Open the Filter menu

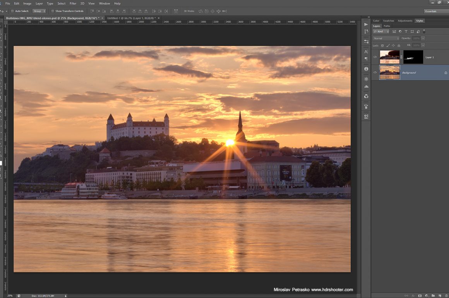click(x=73, y=3)
